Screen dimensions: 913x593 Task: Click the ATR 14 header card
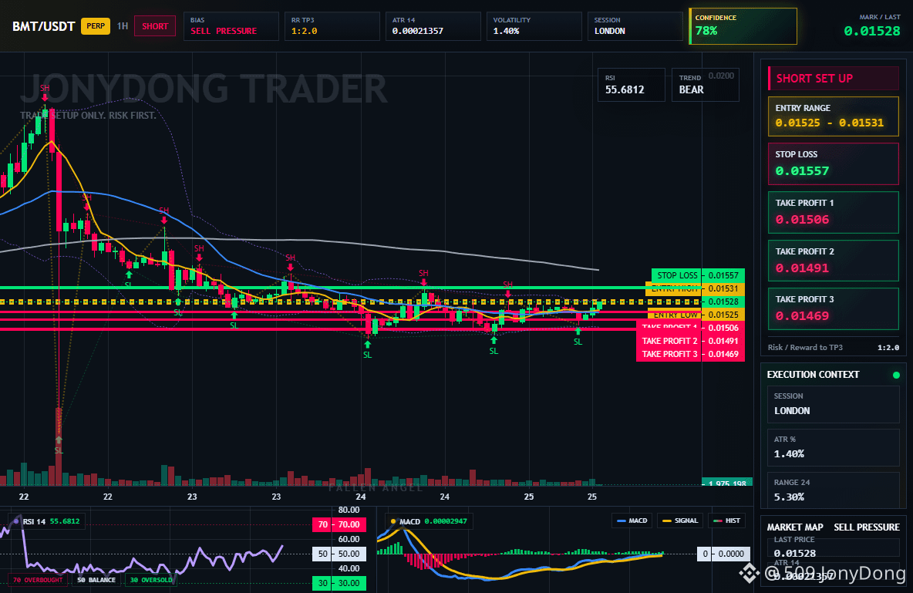click(x=433, y=26)
